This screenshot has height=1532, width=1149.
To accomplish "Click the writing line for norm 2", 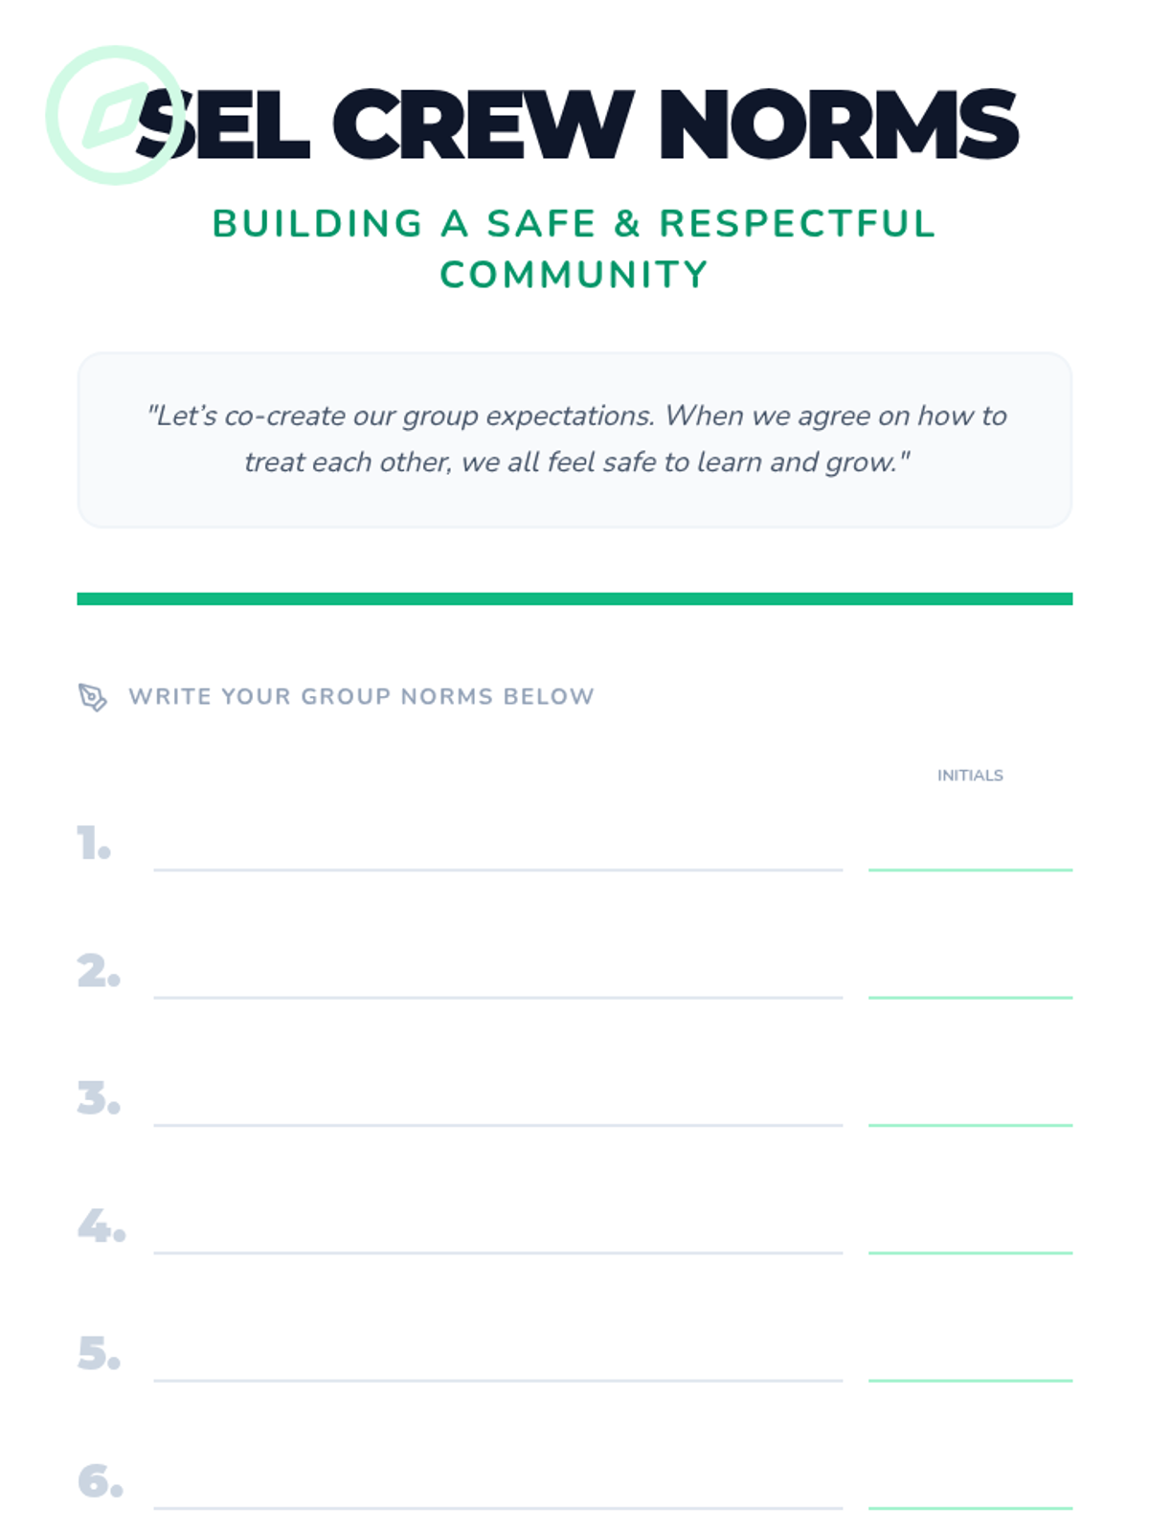I will [498, 994].
